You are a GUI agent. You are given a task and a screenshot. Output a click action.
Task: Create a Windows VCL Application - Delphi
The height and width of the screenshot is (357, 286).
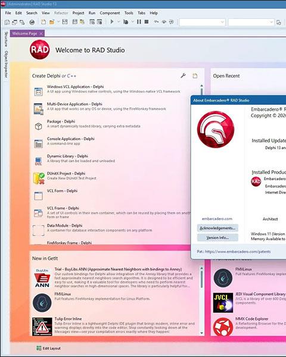pos(114,89)
